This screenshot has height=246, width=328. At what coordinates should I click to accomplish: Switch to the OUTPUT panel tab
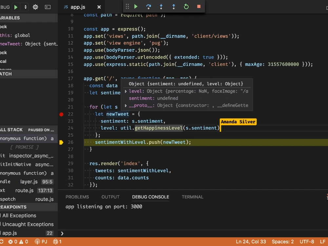111,197
